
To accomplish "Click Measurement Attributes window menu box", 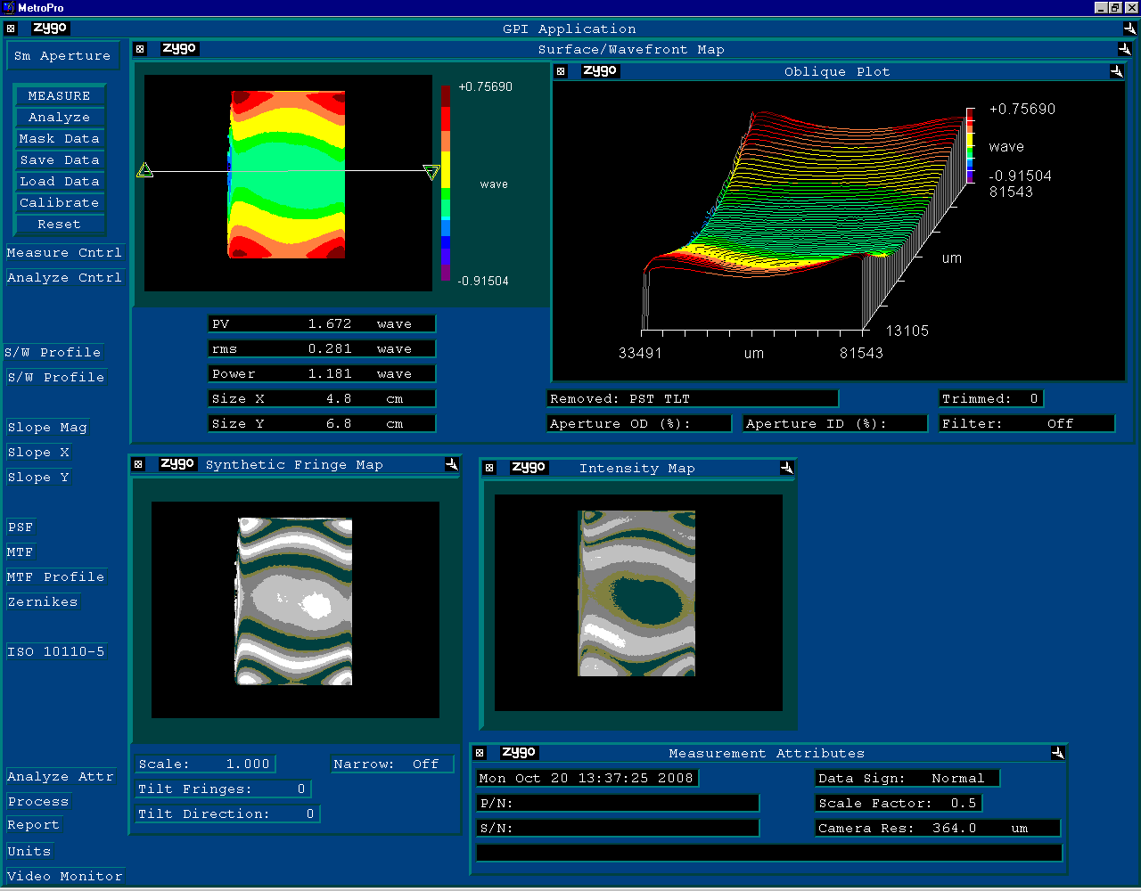I will pyautogui.click(x=480, y=753).
